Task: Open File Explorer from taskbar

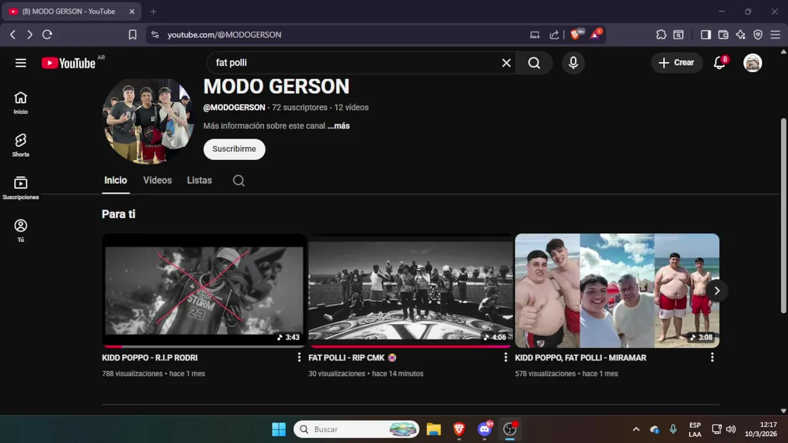Action: point(433,429)
